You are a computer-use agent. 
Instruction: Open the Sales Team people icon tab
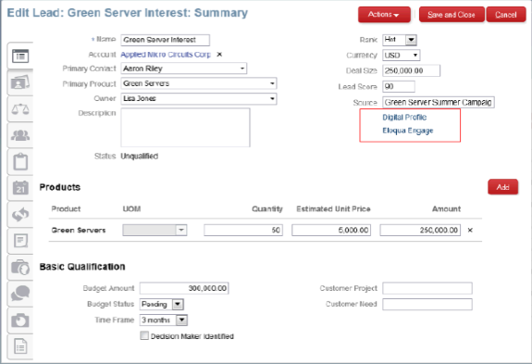[x=20, y=135]
